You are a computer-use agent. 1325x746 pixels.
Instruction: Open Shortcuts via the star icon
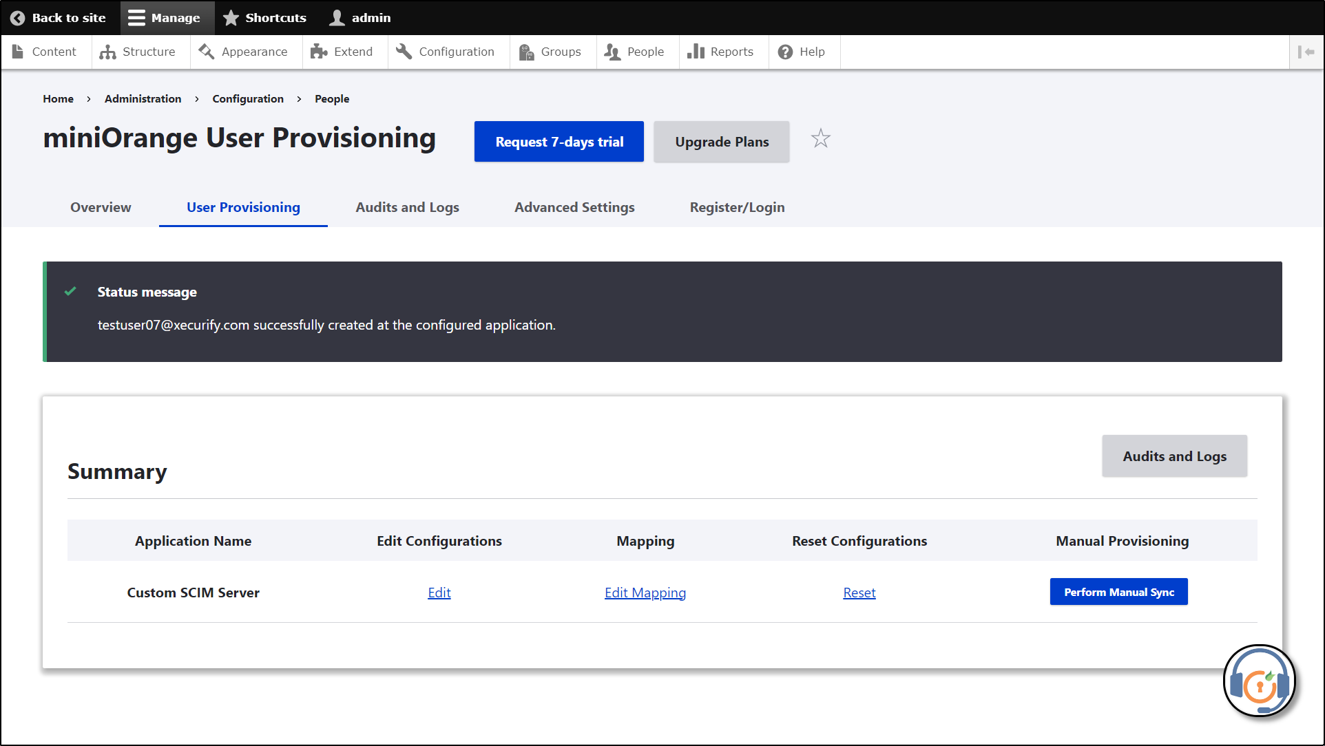click(x=231, y=17)
